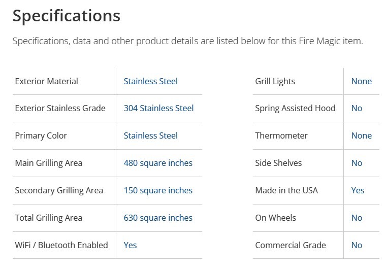387x273 pixels.
Task: Click Stainless Steel value for Primary Color
Action: pyautogui.click(x=150, y=135)
